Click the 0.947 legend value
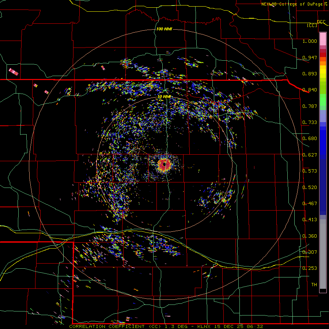This screenshot has height=329, width=329. (310, 57)
